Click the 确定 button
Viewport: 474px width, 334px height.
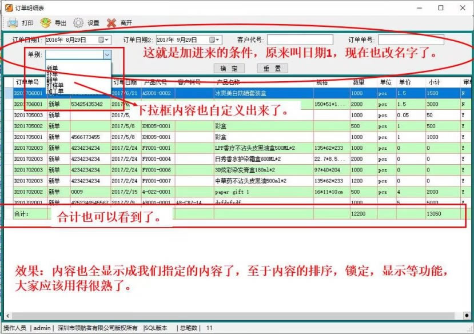click(x=229, y=69)
